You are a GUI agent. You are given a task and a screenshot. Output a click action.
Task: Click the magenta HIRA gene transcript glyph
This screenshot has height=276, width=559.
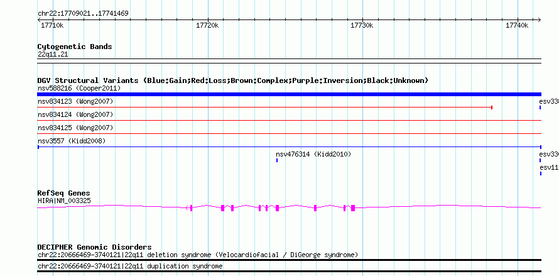[x=289, y=207]
